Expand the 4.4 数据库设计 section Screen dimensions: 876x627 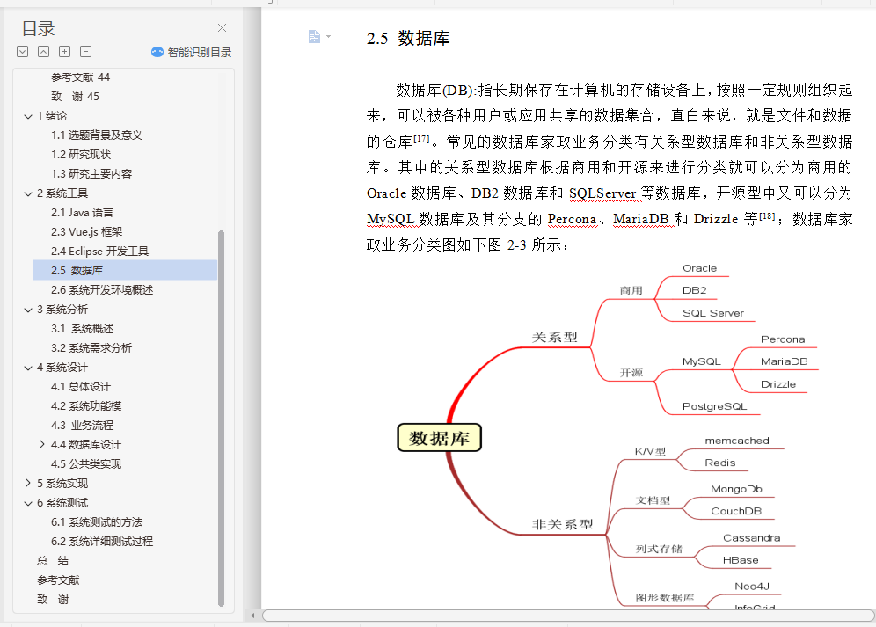click(x=42, y=444)
